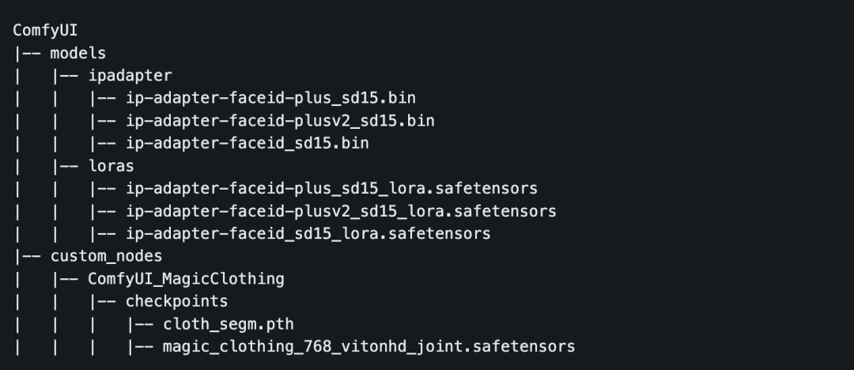Click the ComfyUI_MagicClothing folder name
The width and height of the screenshot is (854, 370).
coord(186,279)
